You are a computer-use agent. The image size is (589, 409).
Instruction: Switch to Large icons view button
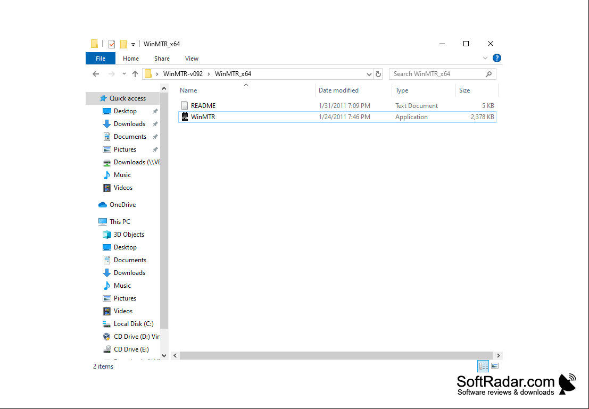coord(495,366)
